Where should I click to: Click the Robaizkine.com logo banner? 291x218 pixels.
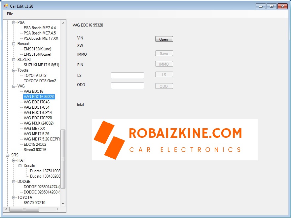[174, 139]
